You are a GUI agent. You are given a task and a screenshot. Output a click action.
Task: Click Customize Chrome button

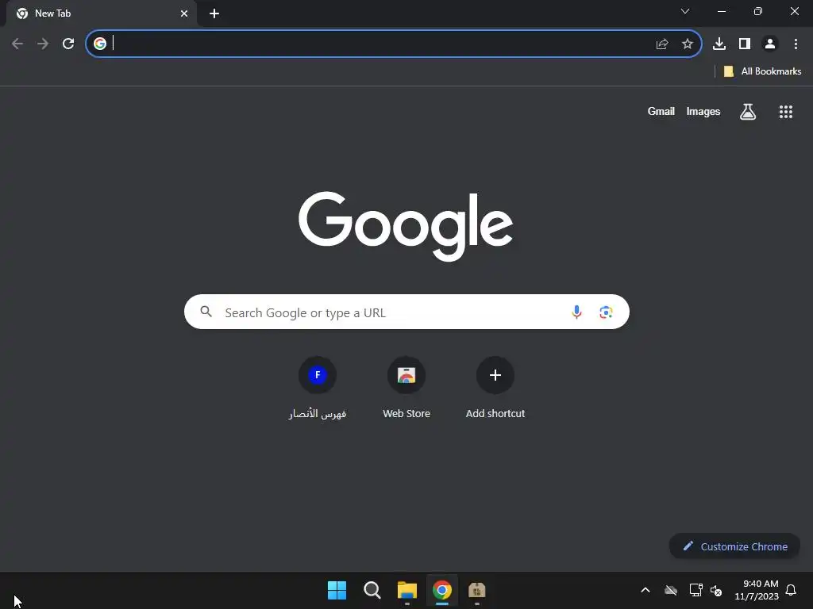(x=734, y=546)
